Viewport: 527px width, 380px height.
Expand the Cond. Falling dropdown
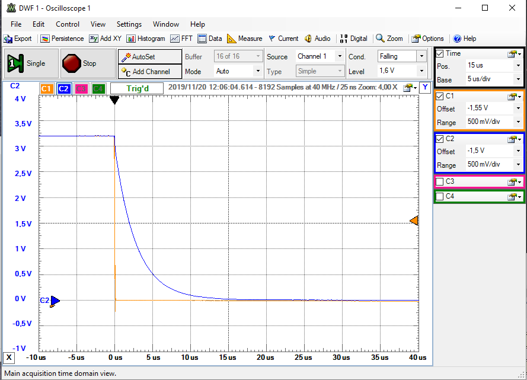pyautogui.click(x=421, y=56)
